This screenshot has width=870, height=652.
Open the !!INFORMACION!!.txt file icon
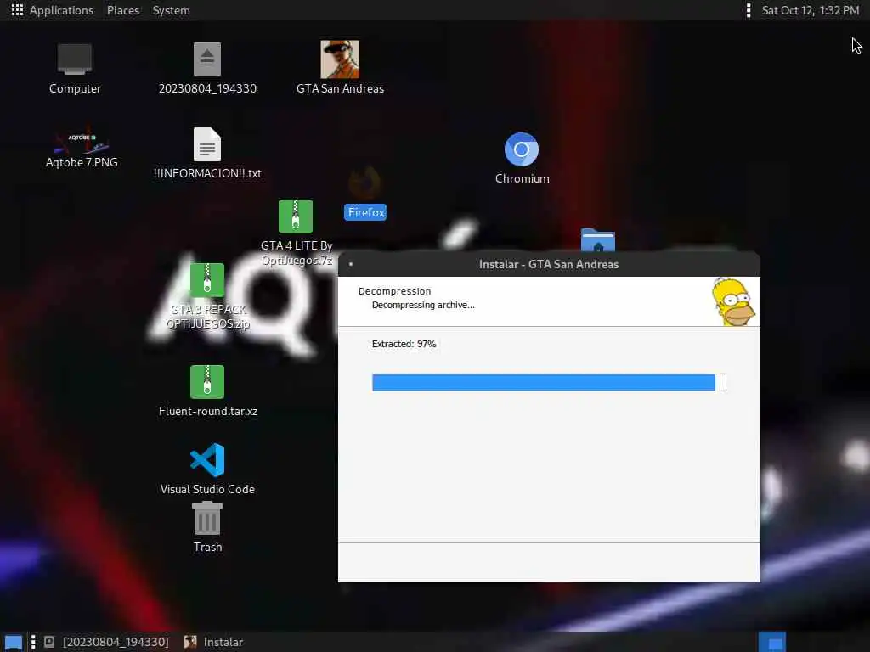[x=207, y=144]
